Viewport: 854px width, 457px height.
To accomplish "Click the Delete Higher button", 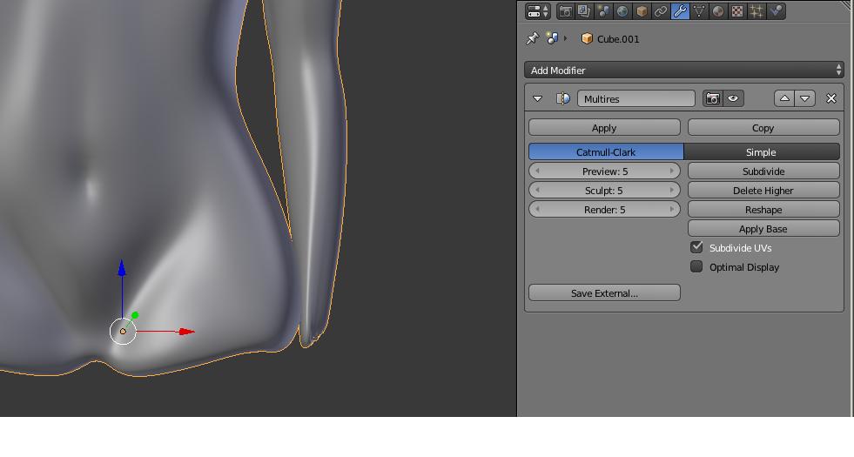I will pyautogui.click(x=763, y=190).
